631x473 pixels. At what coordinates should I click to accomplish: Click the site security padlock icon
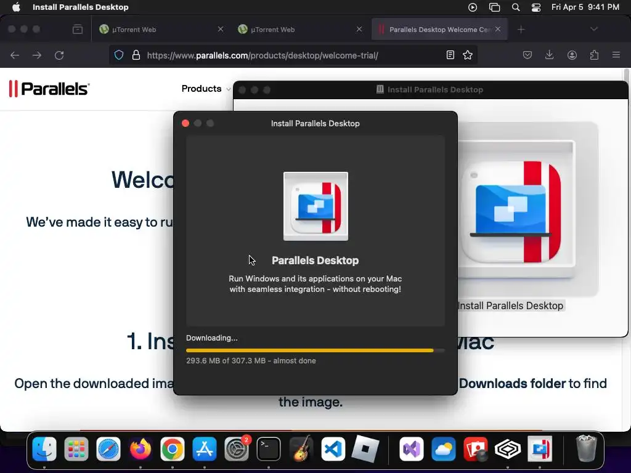coord(136,55)
